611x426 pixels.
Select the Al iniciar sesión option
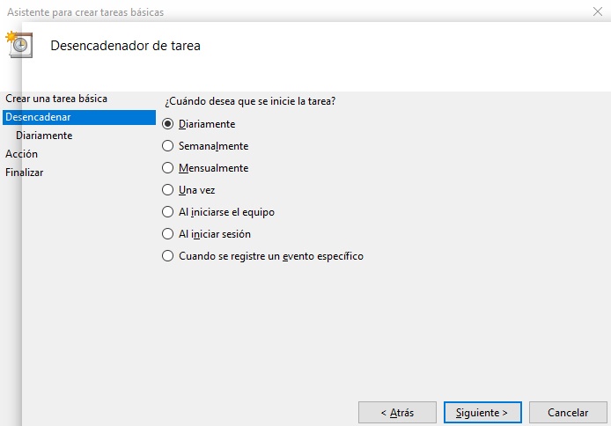[168, 234]
